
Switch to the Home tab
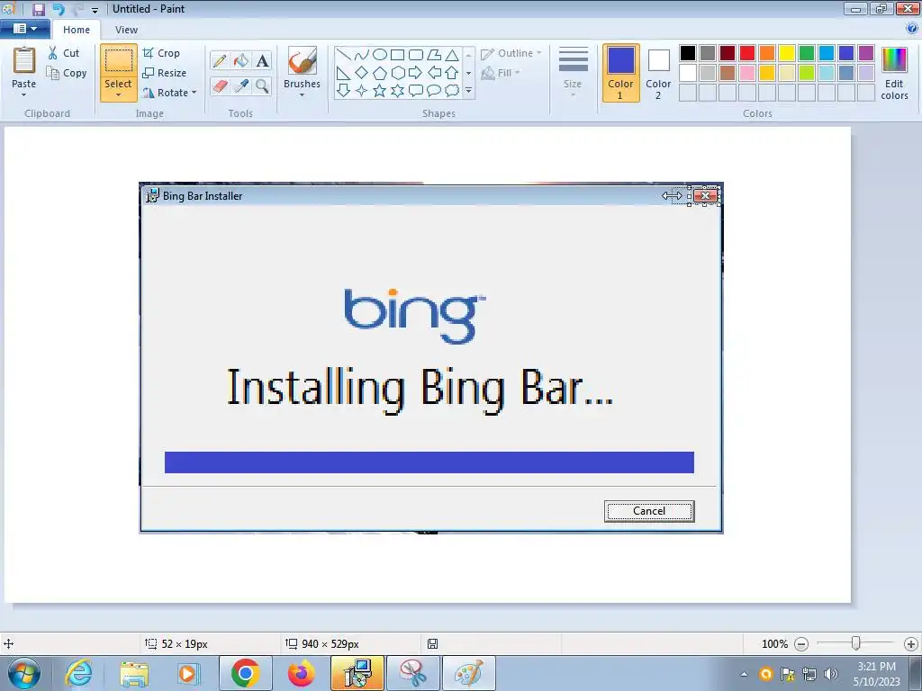coord(77,30)
